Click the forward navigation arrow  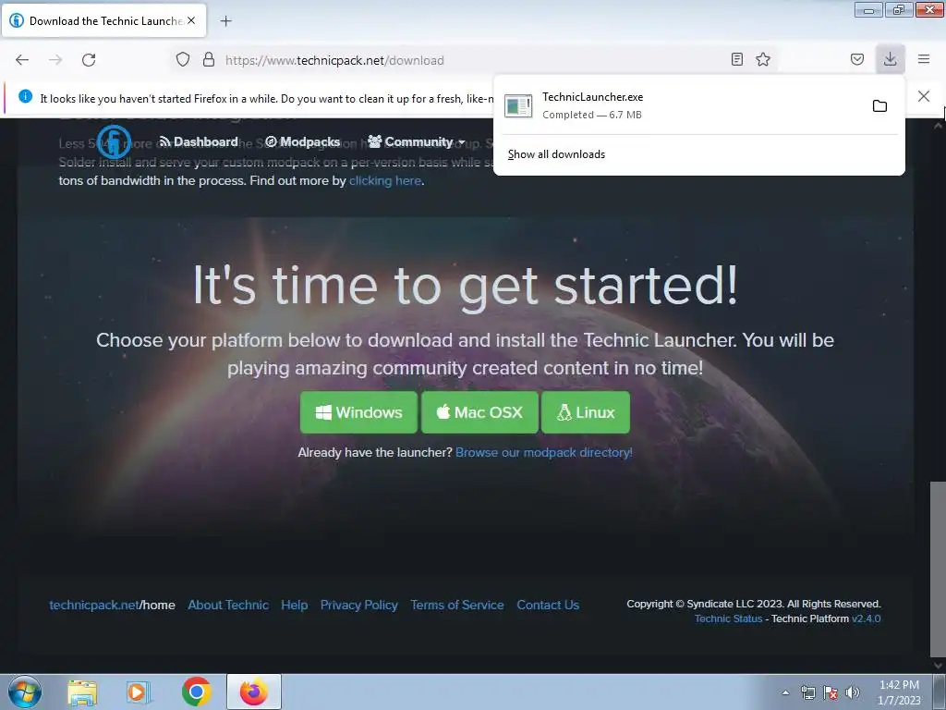tap(55, 60)
